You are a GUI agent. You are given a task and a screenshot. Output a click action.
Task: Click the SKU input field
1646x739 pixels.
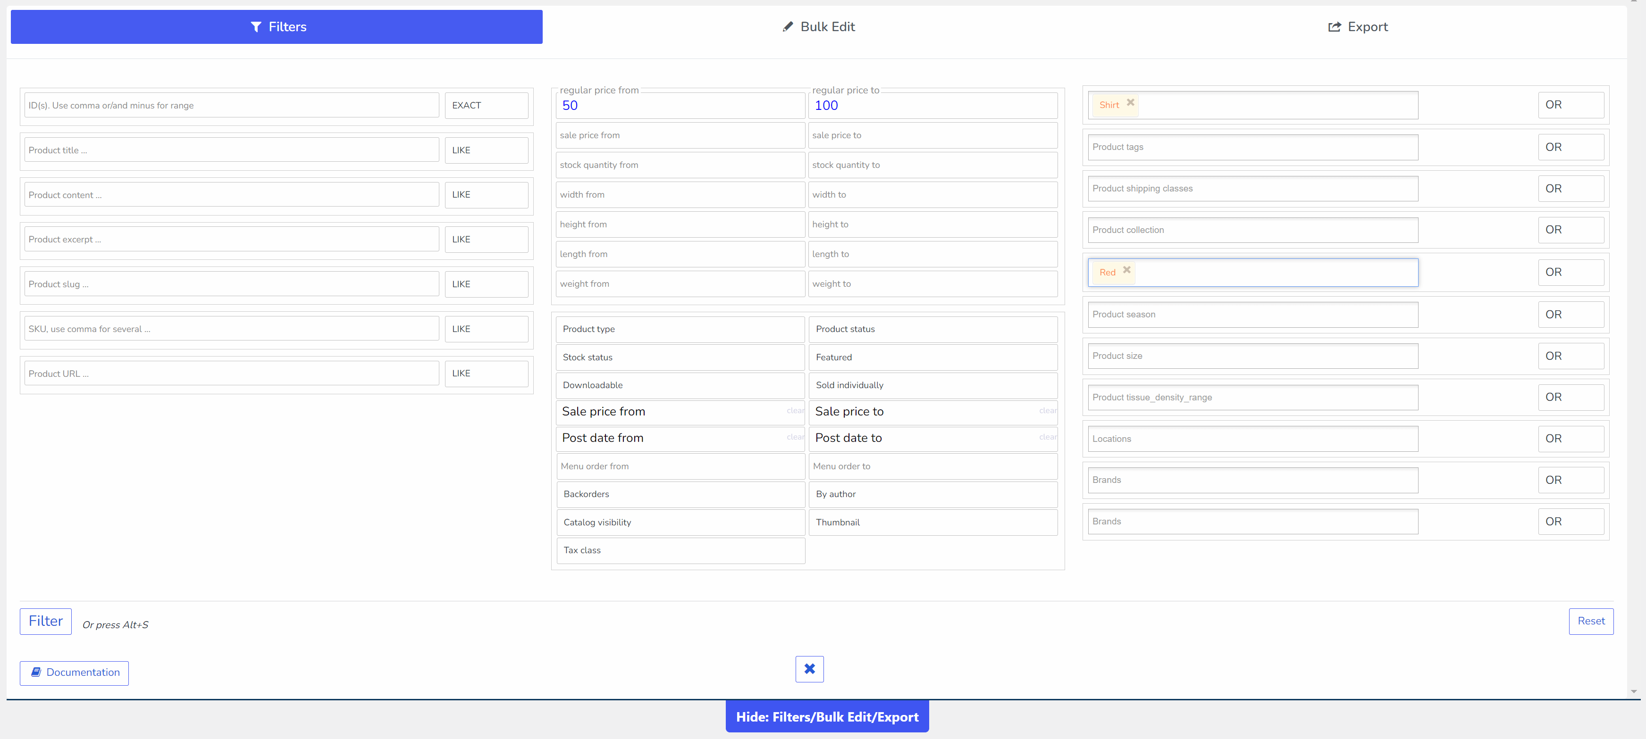231,329
